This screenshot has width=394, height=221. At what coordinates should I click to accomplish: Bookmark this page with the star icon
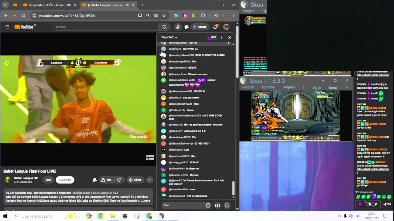(x=164, y=15)
